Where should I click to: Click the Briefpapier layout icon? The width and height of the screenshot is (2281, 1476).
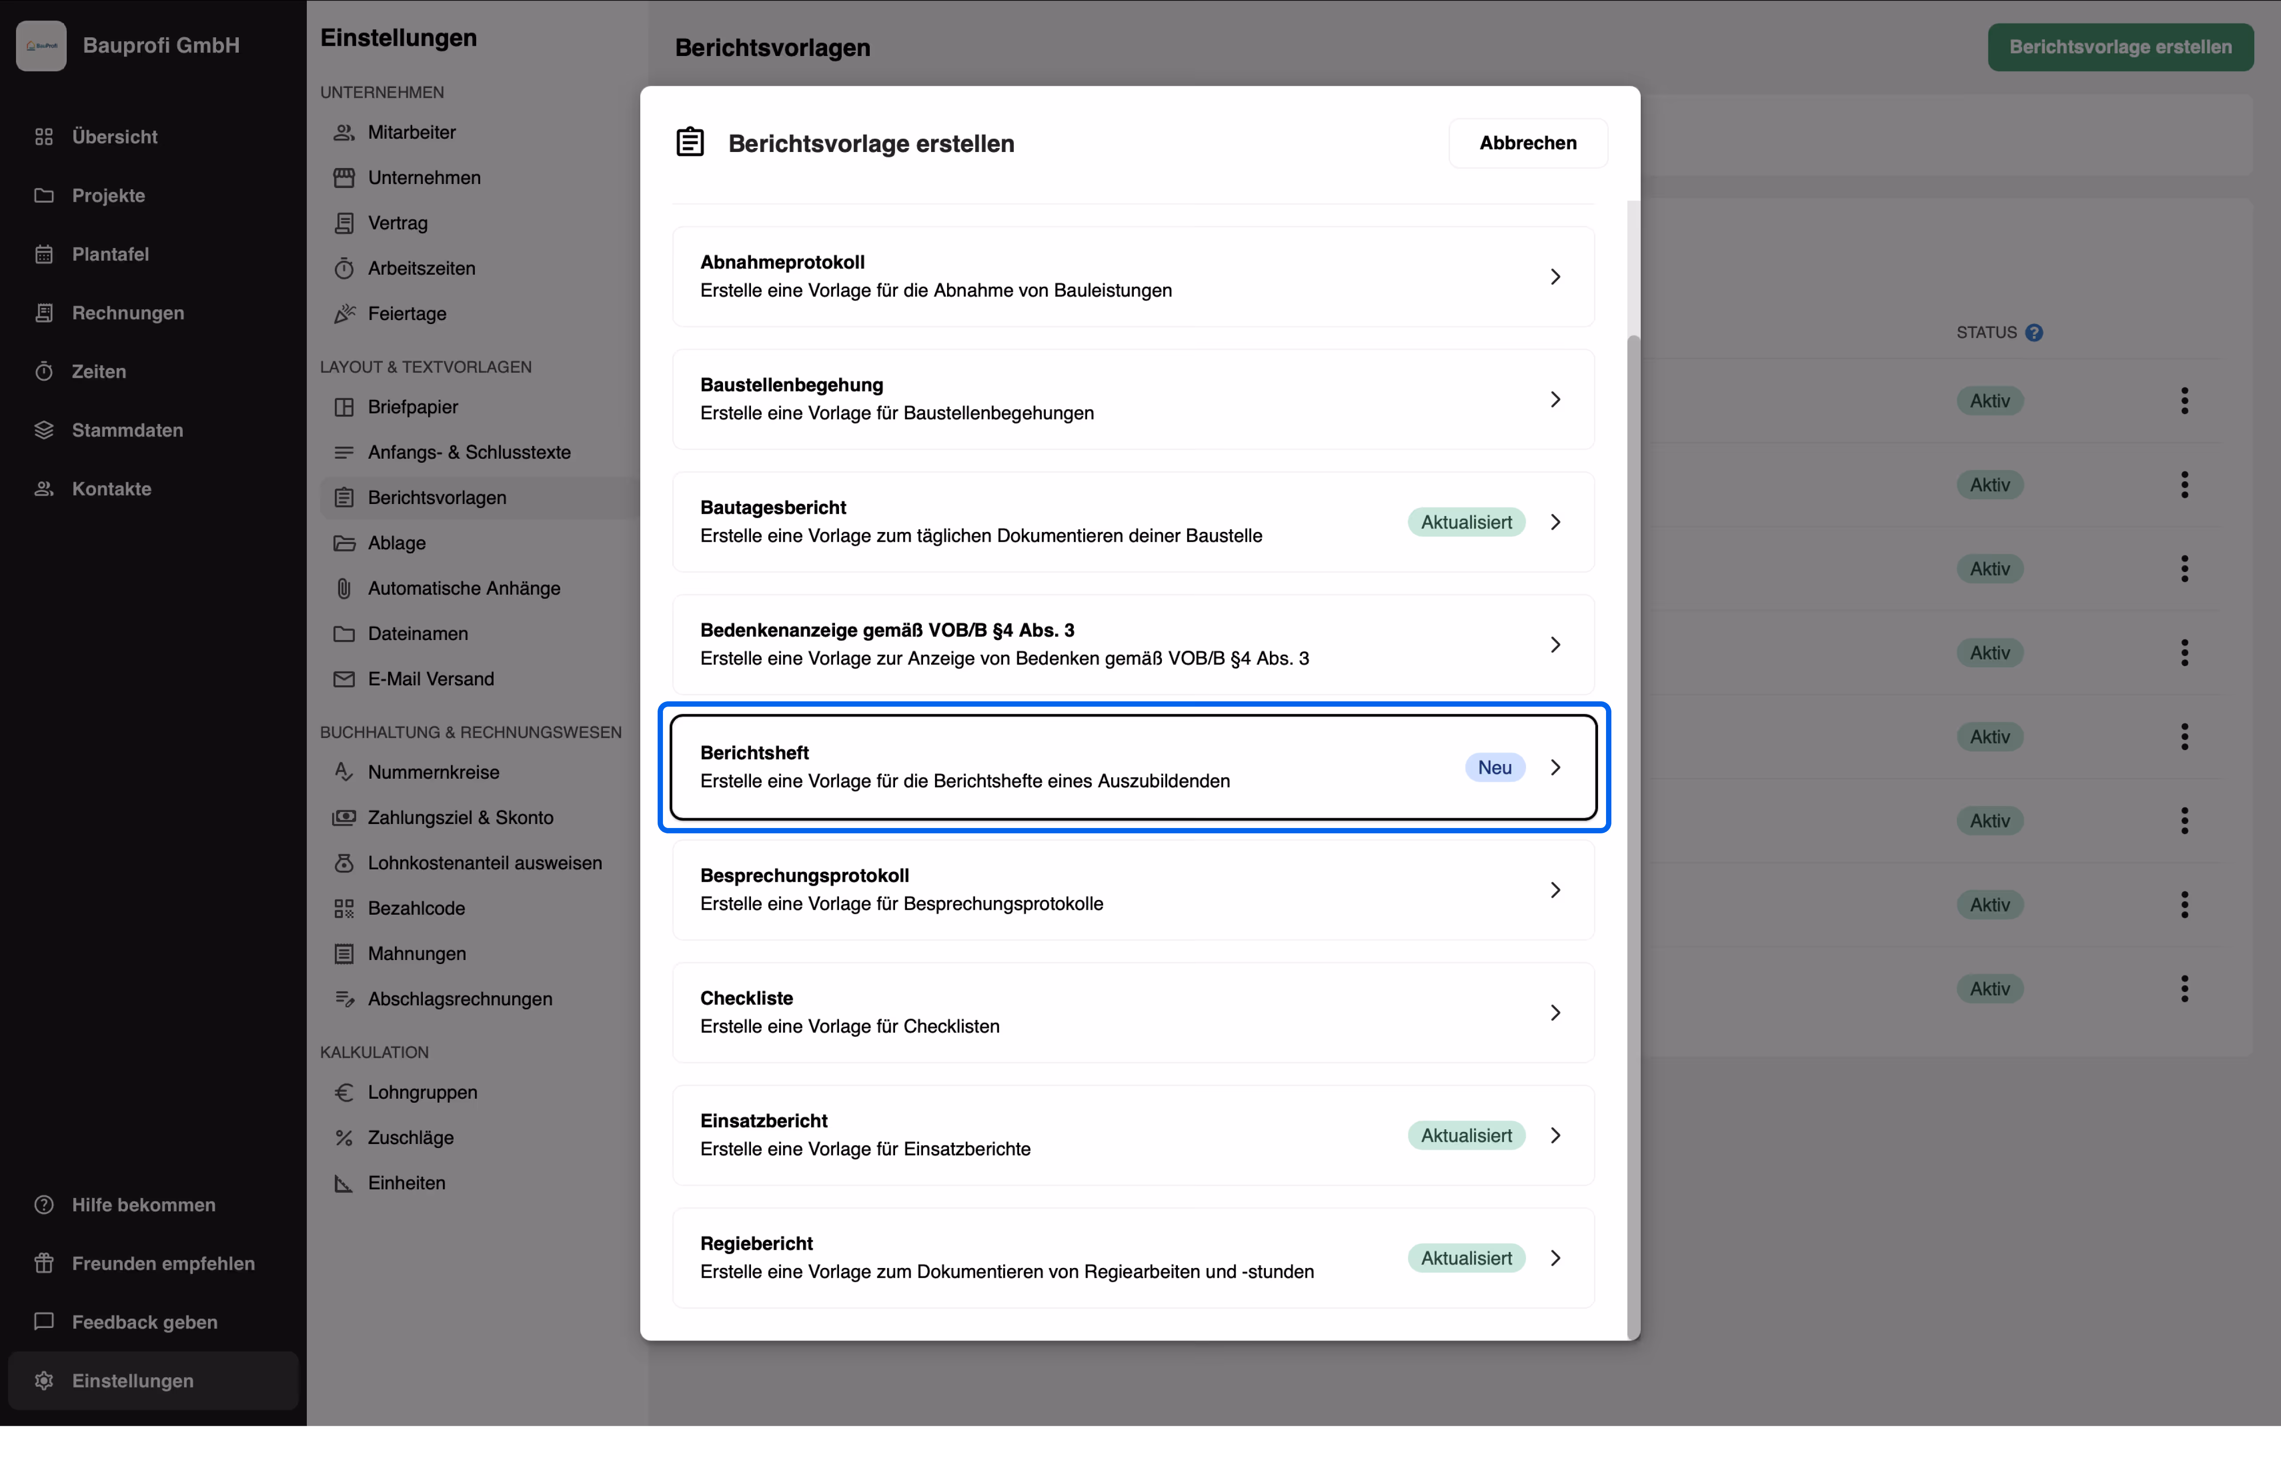tap(344, 407)
